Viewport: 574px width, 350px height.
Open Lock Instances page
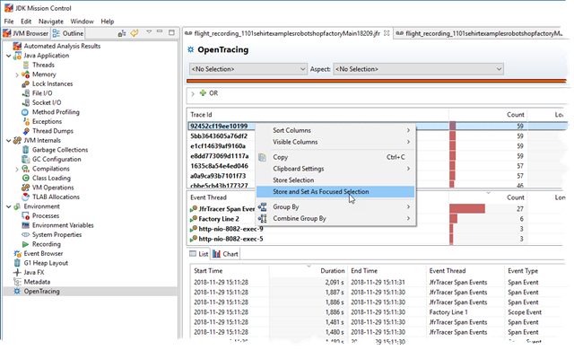52,83
